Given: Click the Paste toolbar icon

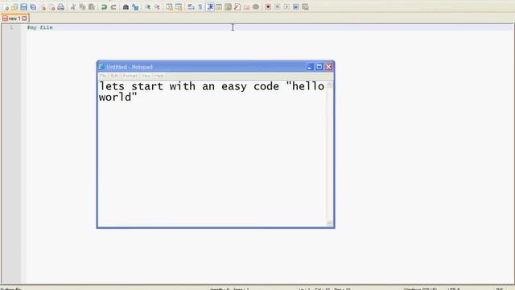Looking at the screenshot, I should pos(92,7).
